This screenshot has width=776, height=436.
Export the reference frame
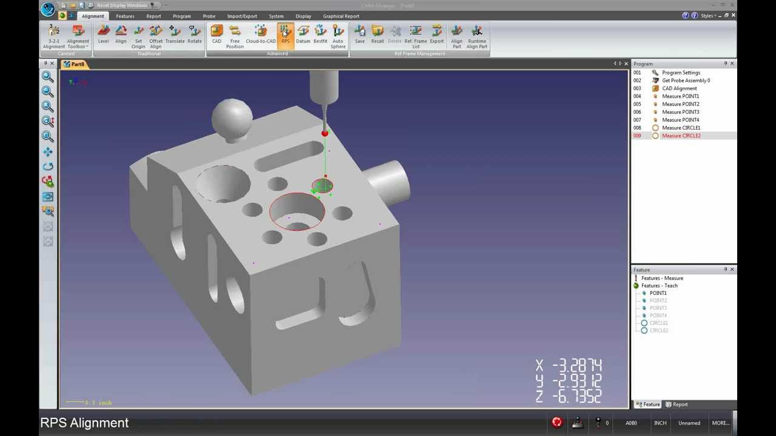pos(436,35)
